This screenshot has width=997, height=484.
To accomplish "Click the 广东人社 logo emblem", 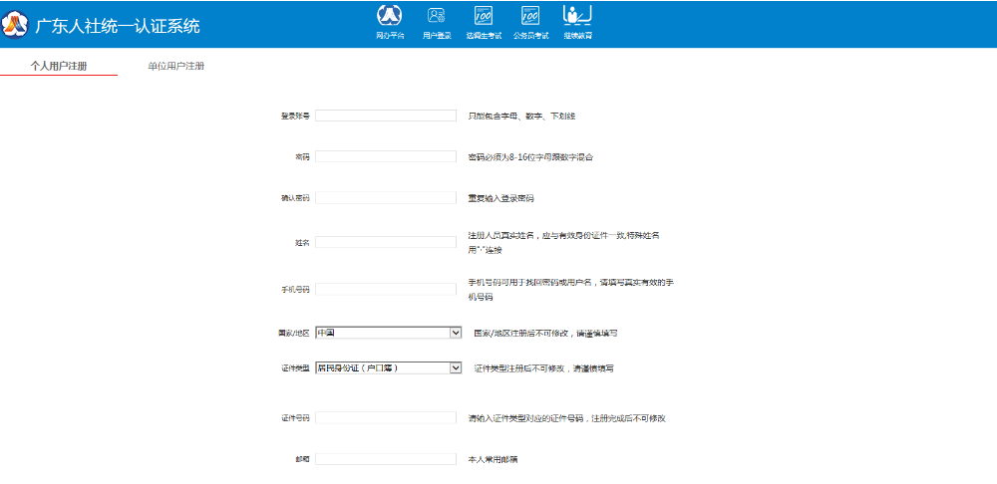I will (16, 25).
